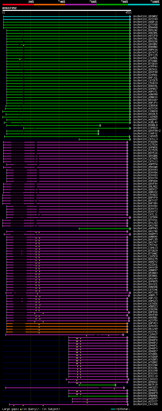Open hit UniRef100_C5XBI9
The image size is (162, 411).
145,83
